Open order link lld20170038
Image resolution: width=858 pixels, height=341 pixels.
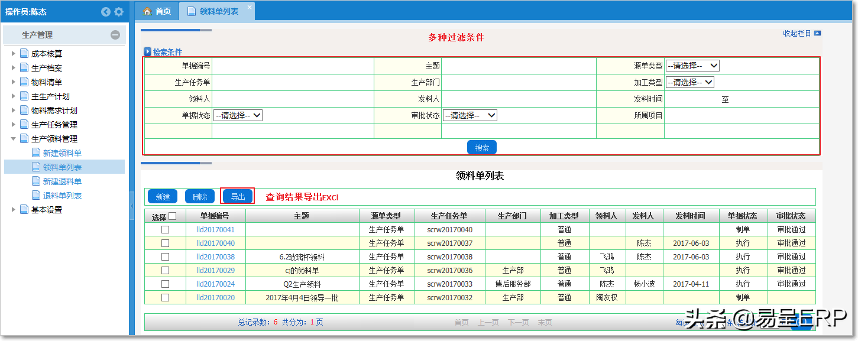point(215,257)
